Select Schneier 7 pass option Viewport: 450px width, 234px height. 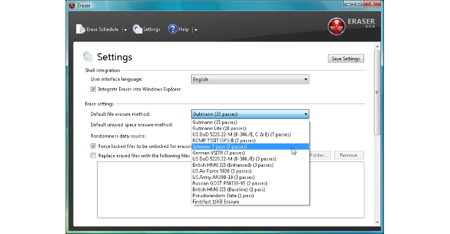coord(250,147)
